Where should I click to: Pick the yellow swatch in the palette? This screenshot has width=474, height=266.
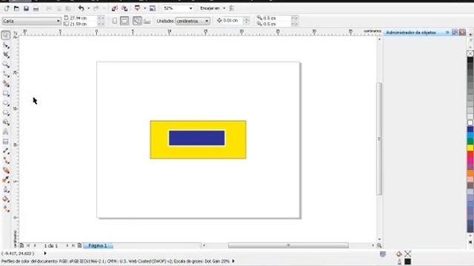[470, 148]
